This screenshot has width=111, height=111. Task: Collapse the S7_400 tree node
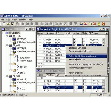7,46
